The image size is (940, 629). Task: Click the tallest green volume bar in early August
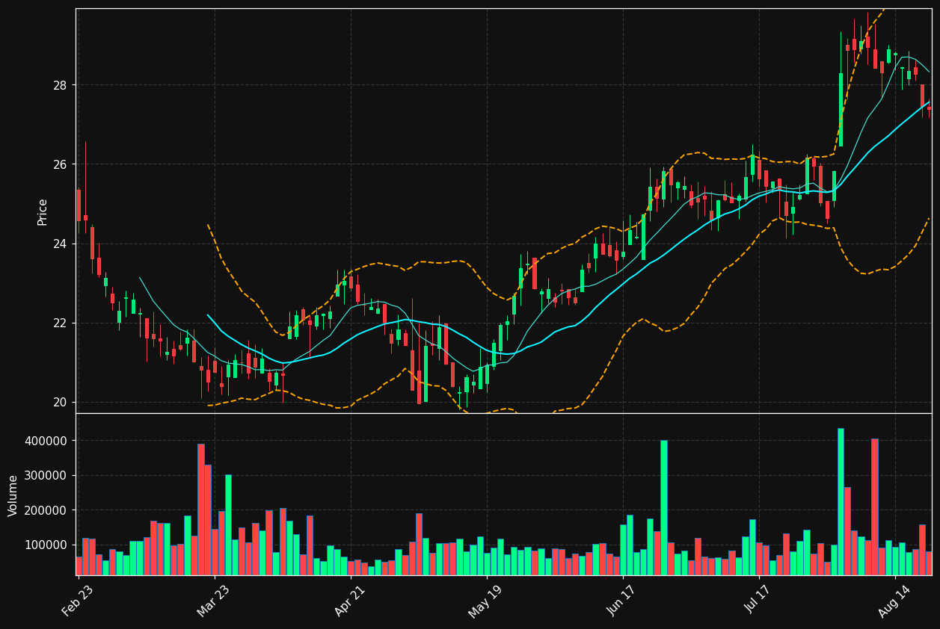point(841,501)
